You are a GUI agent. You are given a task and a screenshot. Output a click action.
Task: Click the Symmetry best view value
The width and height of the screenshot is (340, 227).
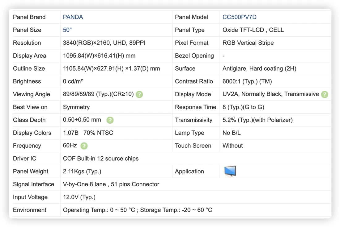pyautogui.click(x=76, y=107)
